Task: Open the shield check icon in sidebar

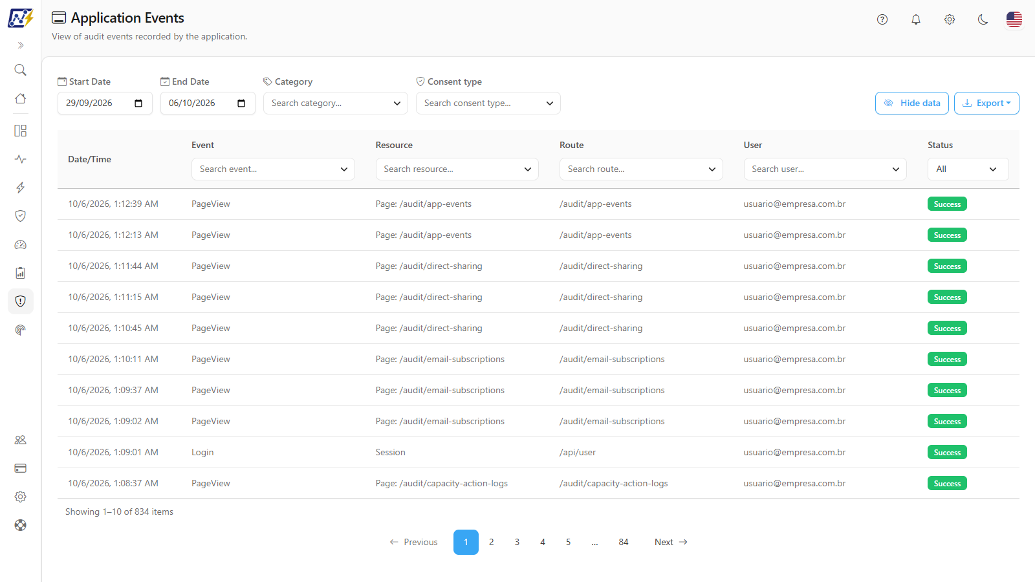Action: tap(21, 216)
